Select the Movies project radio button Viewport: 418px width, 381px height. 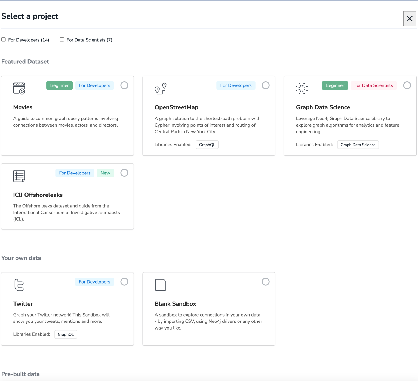[124, 85]
